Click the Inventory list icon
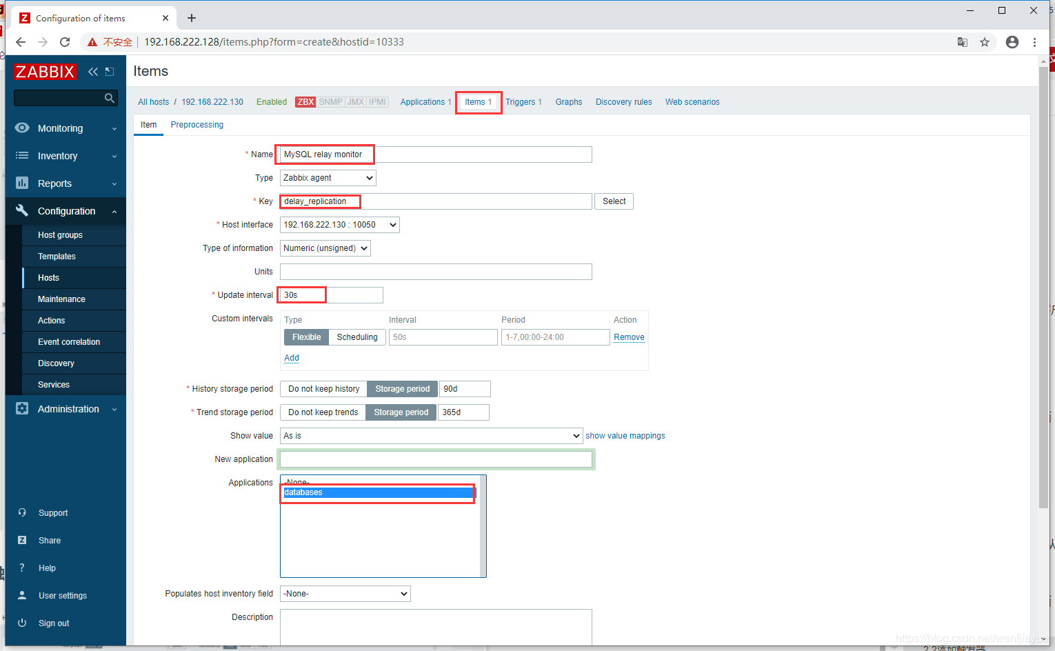Screen dimensions: 1055x651 click(22, 155)
